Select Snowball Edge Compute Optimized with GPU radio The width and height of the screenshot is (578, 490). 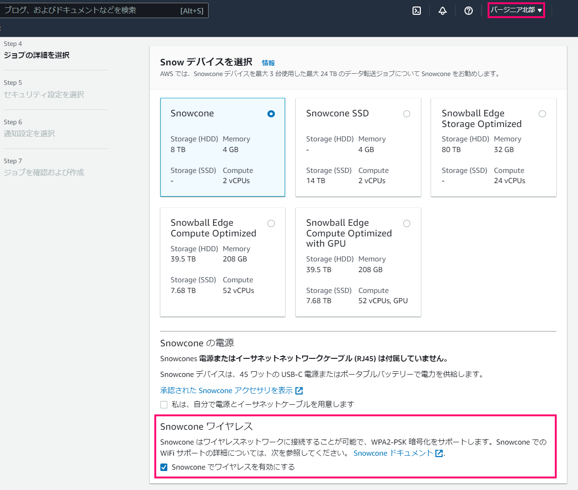(407, 223)
